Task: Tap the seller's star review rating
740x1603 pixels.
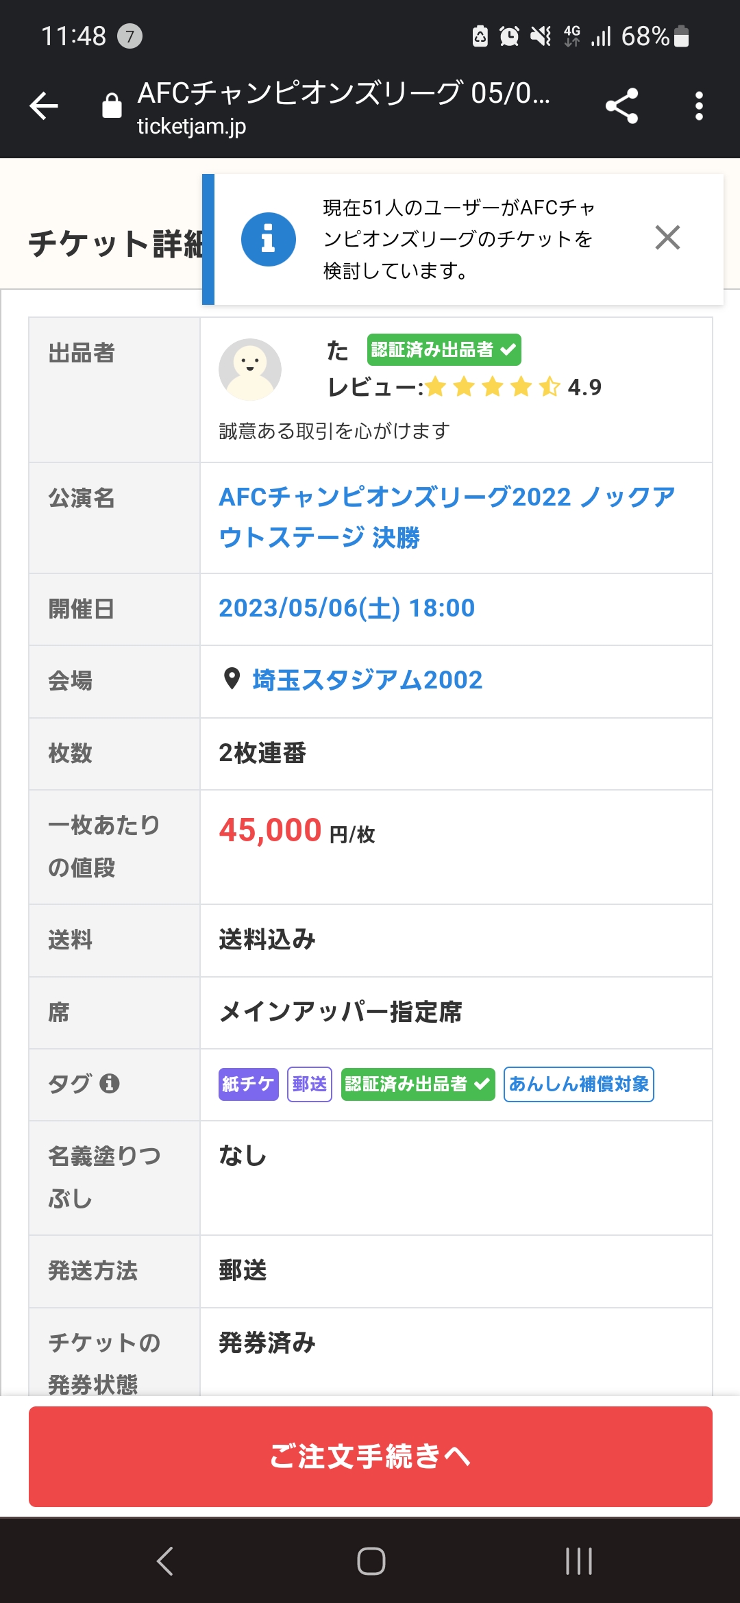Action: tap(493, 387)
